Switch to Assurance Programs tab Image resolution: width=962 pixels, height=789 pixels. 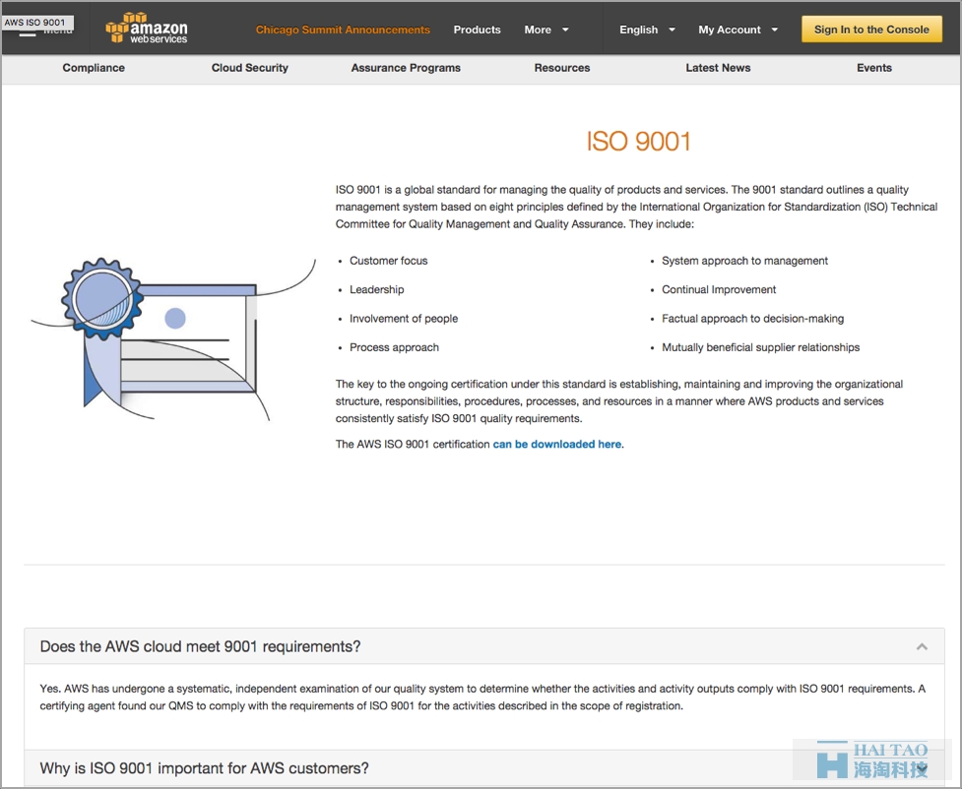click(406, 68)
